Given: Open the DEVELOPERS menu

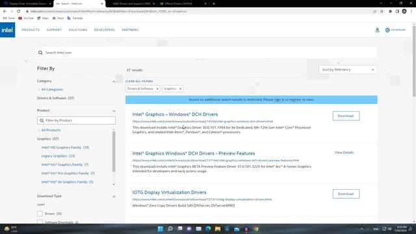Looking at the screenshot, I should click(104, 30).
